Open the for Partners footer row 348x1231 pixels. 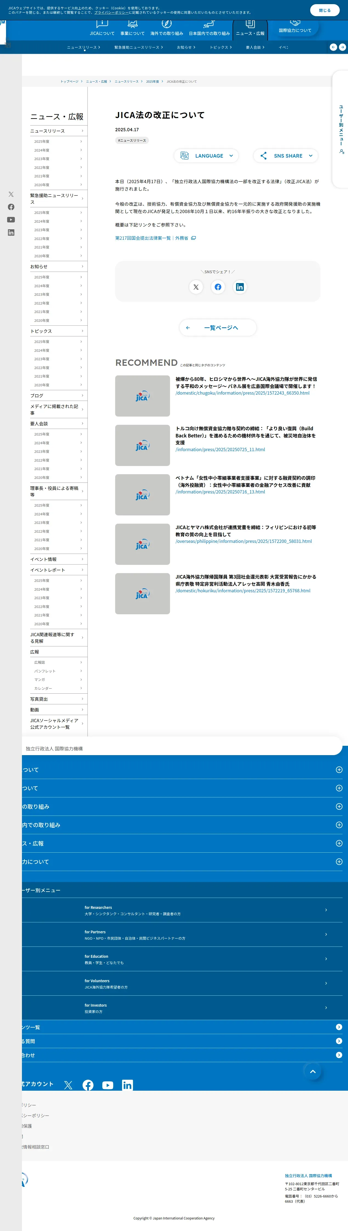[182, 935]
